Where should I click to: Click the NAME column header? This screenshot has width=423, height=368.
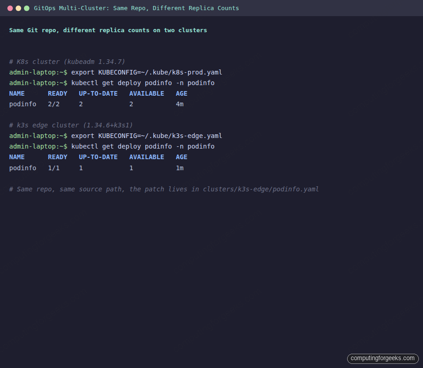pyautogui.click(x=17, y=93)
